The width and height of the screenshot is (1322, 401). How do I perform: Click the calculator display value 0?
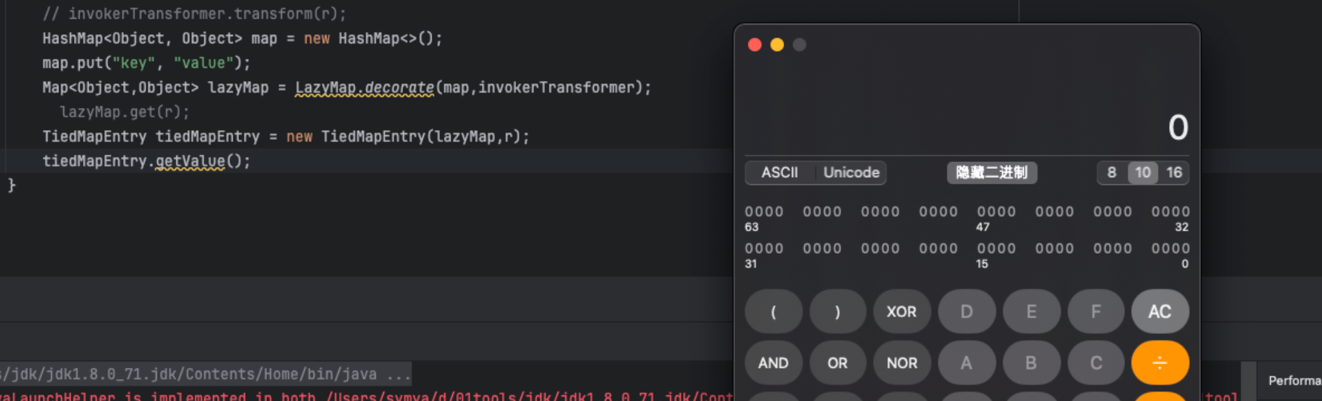point(1177,127)
